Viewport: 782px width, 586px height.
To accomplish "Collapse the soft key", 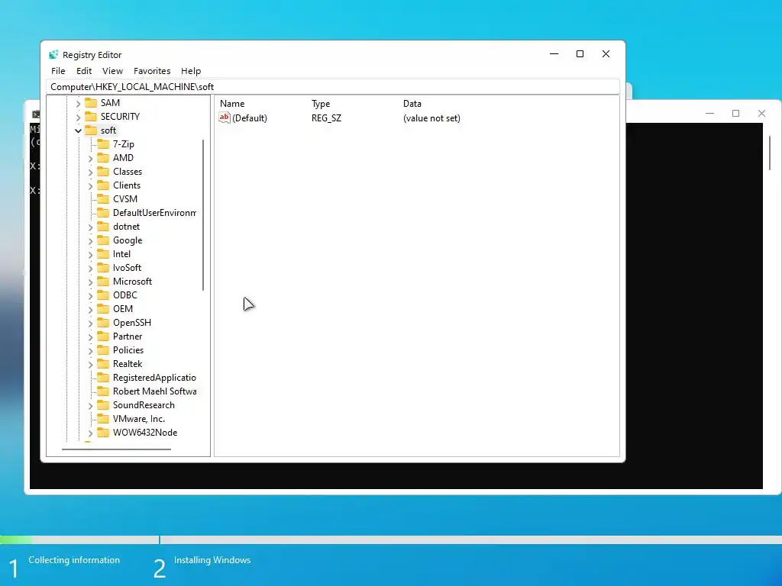I will tap(78, 130).
